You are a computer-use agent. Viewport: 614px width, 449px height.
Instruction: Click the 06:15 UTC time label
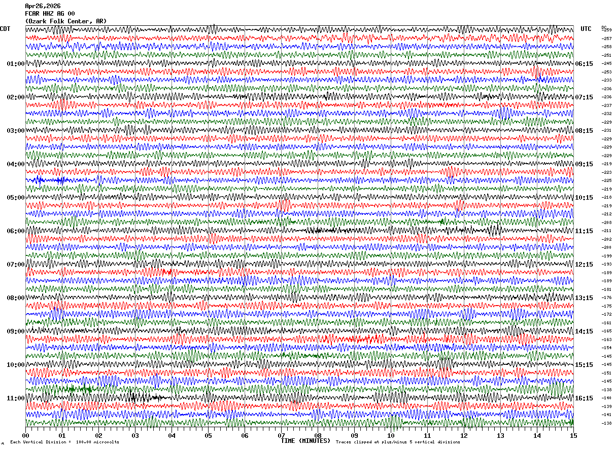[x=584, y=64]
